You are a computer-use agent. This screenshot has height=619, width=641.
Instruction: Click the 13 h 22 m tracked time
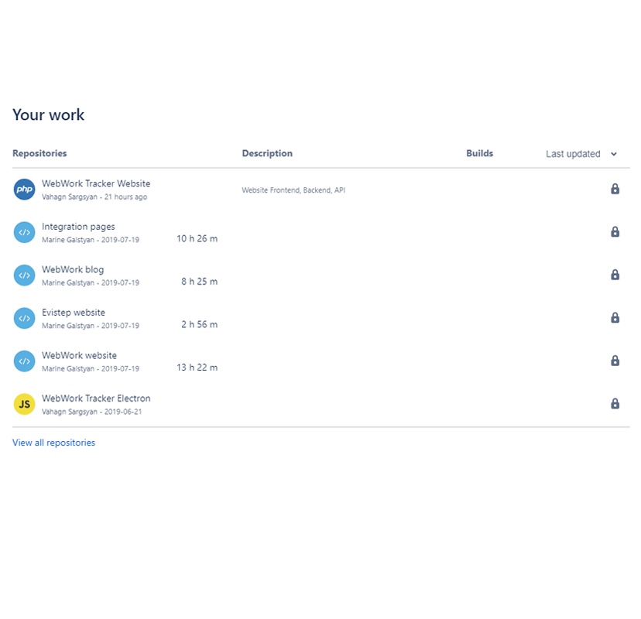197,368
